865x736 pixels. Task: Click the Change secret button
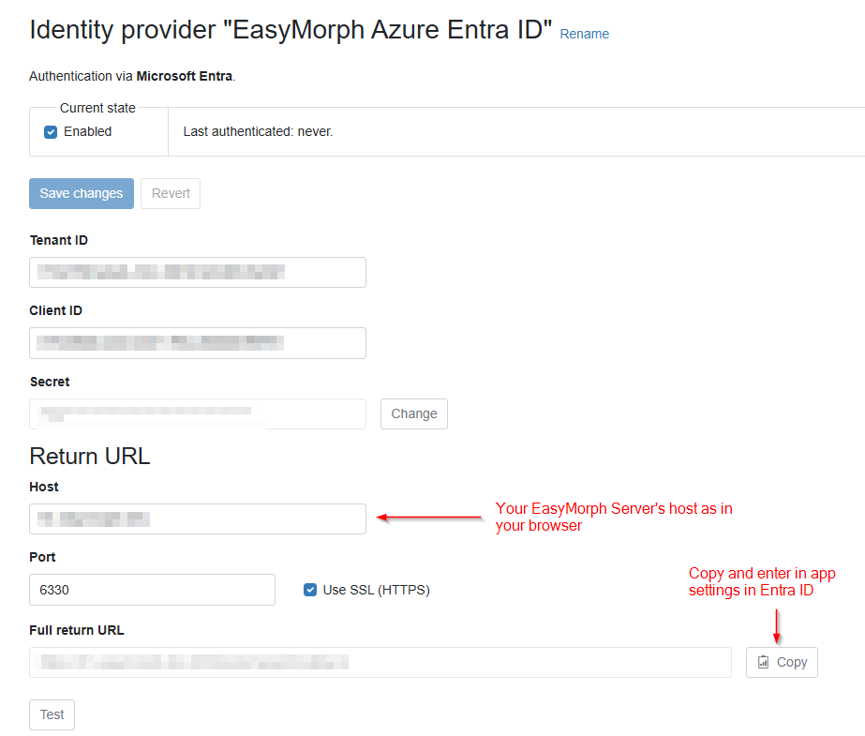click(x=413, y=413)
